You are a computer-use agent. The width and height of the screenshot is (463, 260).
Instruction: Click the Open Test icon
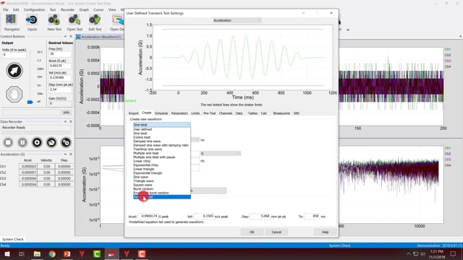[x=75, y=22]
